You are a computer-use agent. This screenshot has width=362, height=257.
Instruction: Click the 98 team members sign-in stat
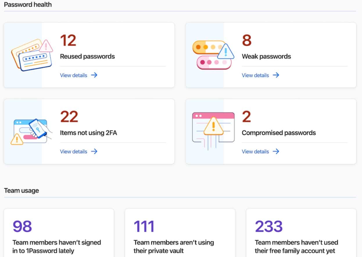[22, 227]
